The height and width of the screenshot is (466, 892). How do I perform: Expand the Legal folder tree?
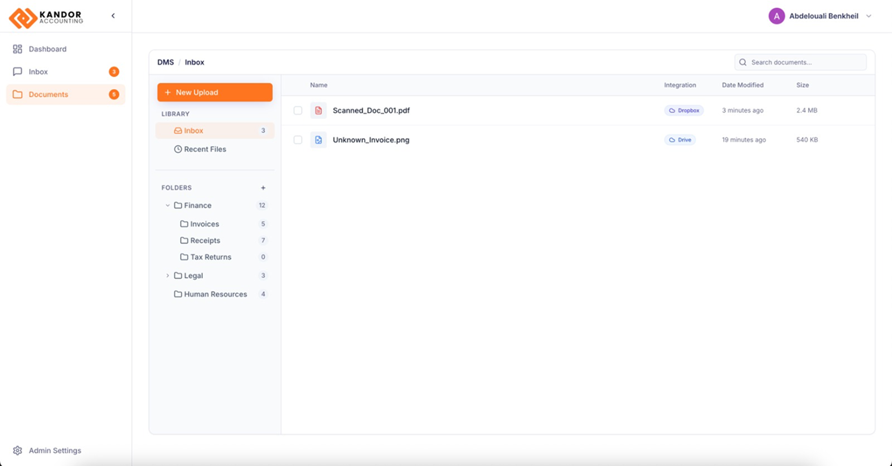coord(167,276)
